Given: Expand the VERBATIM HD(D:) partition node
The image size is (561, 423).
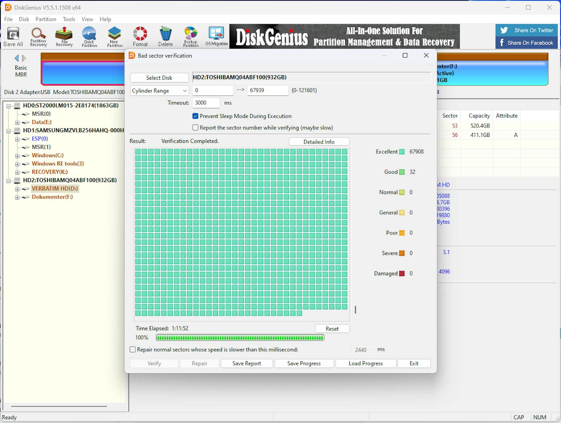Looking at the screenshot, I should click(x=17, y=189).
